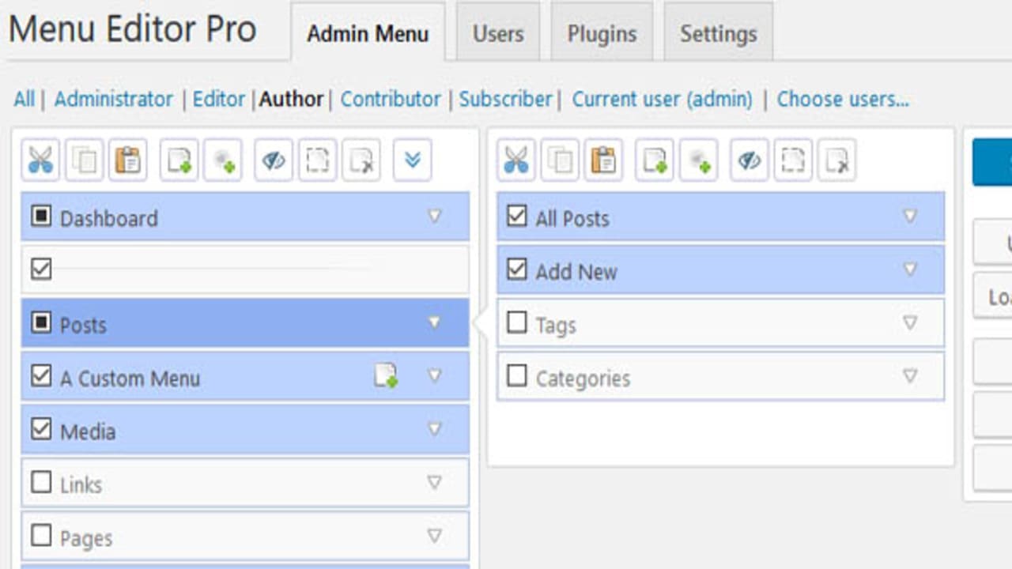Click add-item icon on A Custom Menu row
Image resolution: width=1012 pixels, height=569 pixels.
point(385,376)
